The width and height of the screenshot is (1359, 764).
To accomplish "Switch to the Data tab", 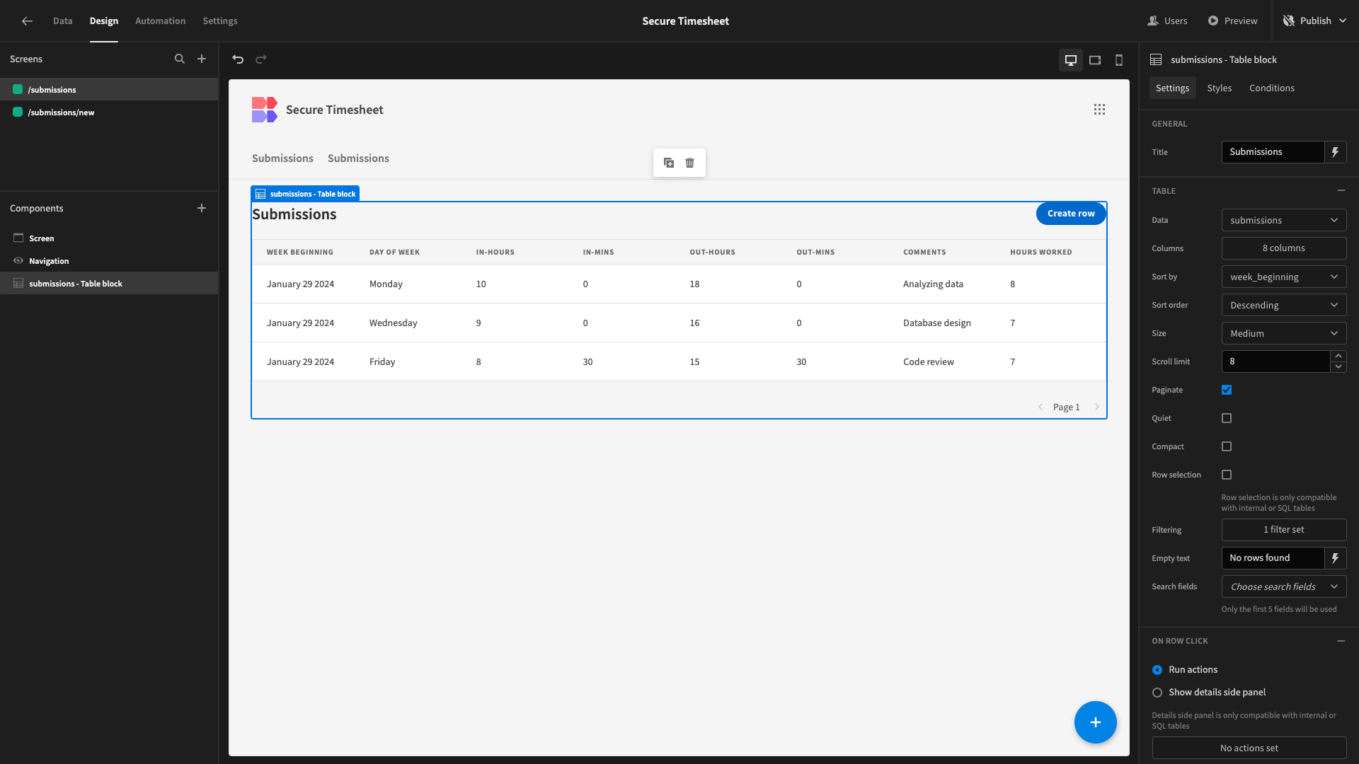I will point(62,21).
